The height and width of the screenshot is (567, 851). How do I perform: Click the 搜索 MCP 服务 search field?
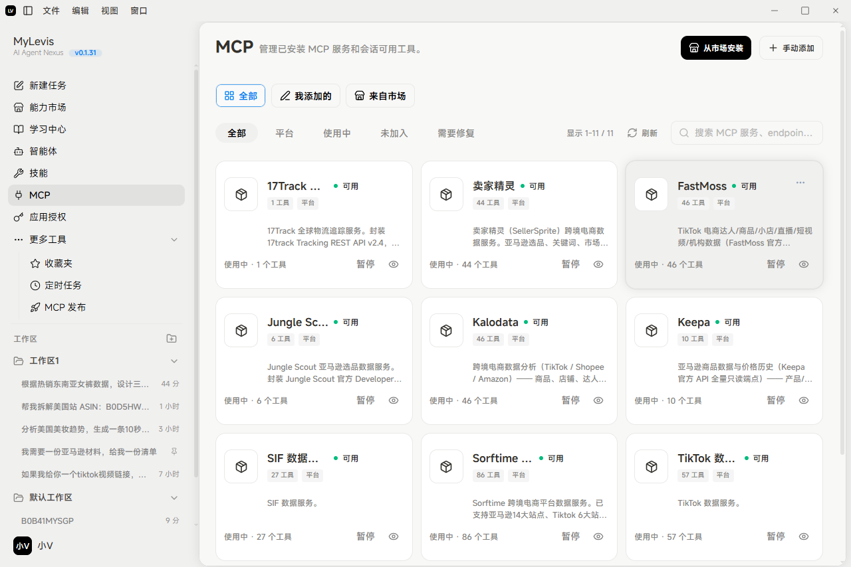point(747,133)
